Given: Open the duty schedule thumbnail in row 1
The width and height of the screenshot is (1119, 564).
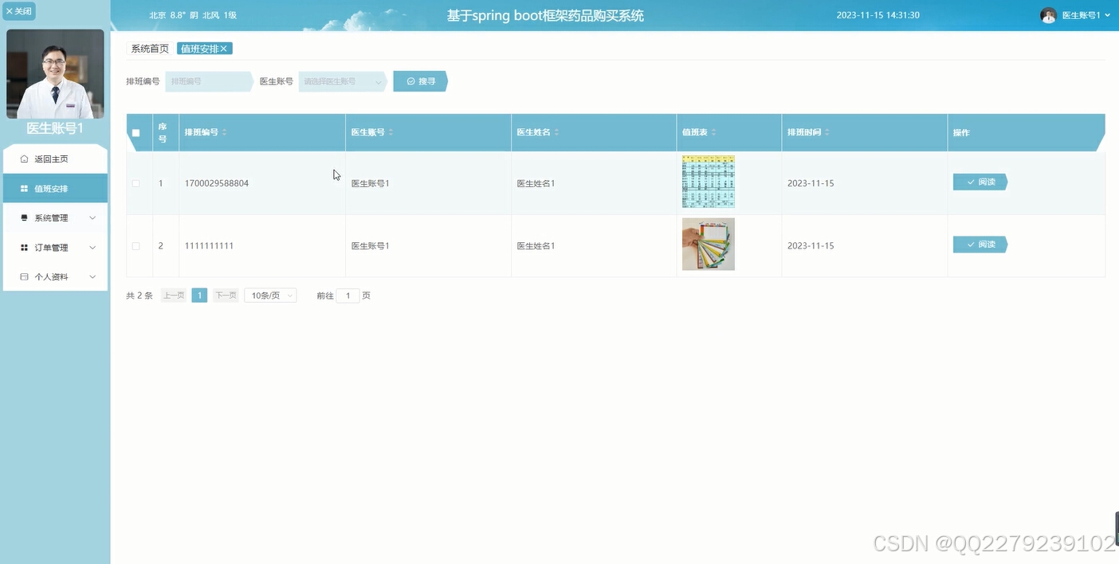Looking at the screenshot, I should (x=708, y=181).
